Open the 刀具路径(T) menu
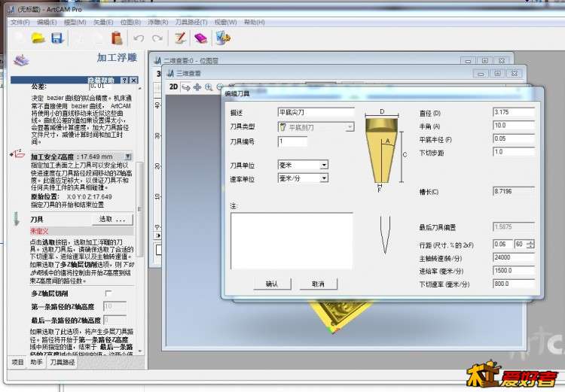Screen dimensions: 565x392 [x=191, y=23]
